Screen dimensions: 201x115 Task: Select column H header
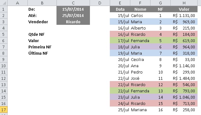(x=184, y=3)
